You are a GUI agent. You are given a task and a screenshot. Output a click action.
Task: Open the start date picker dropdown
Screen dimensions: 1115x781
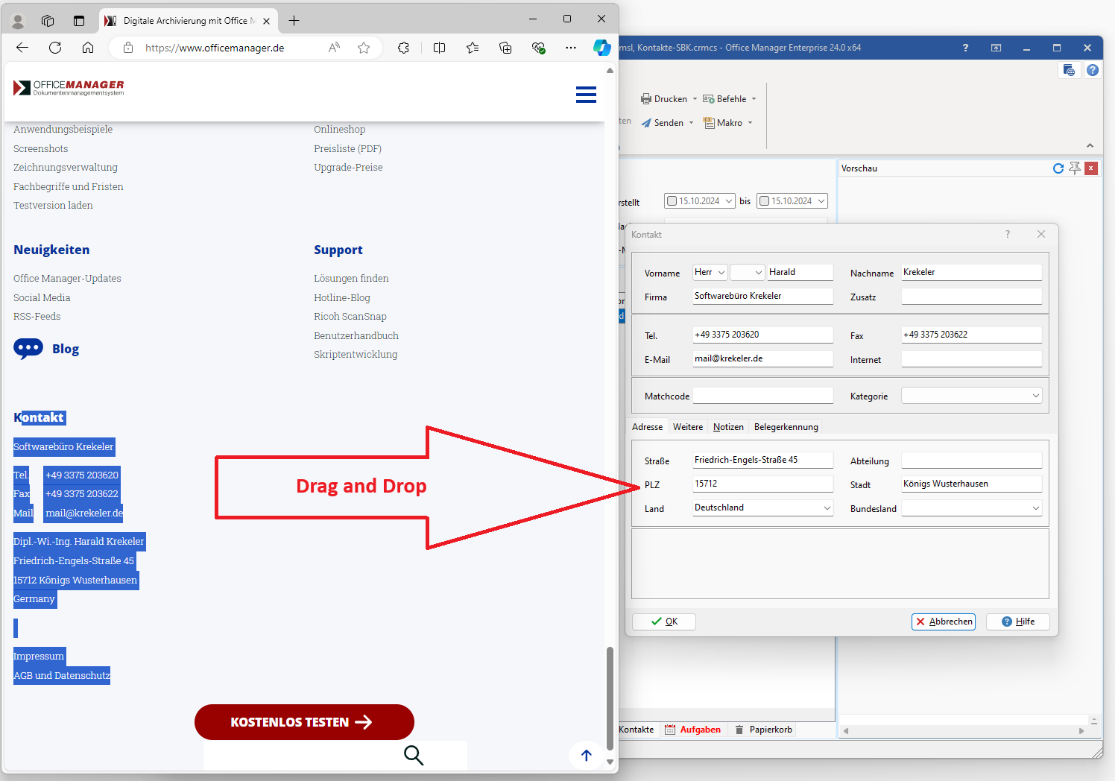(x=729, y=201)
